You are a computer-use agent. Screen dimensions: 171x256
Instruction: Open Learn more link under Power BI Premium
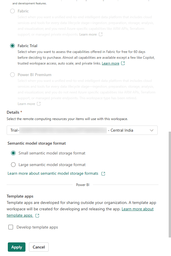pos(26,104)
